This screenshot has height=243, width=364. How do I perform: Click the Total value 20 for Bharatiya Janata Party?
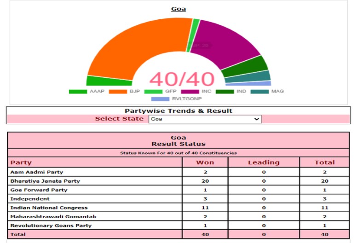[x=324, y=181]
